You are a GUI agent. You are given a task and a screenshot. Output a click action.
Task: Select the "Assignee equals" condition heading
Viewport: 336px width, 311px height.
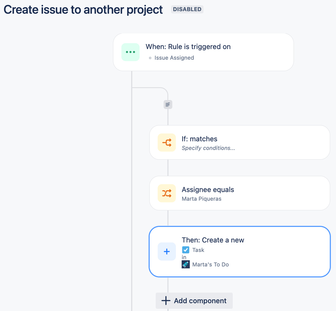(208, 189)
